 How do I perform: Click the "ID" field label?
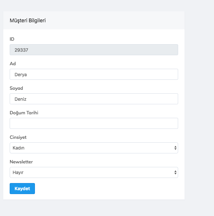[x=12, y=39]
